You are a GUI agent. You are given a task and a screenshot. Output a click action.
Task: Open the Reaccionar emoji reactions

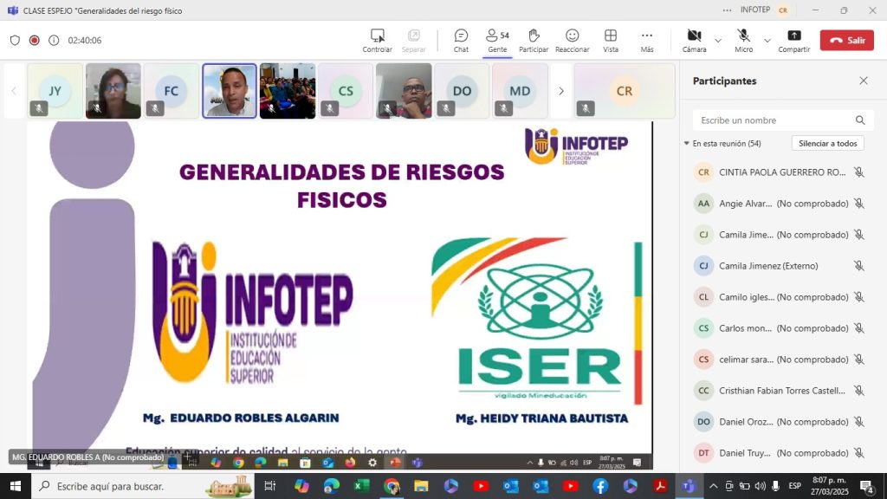[572, 41]
